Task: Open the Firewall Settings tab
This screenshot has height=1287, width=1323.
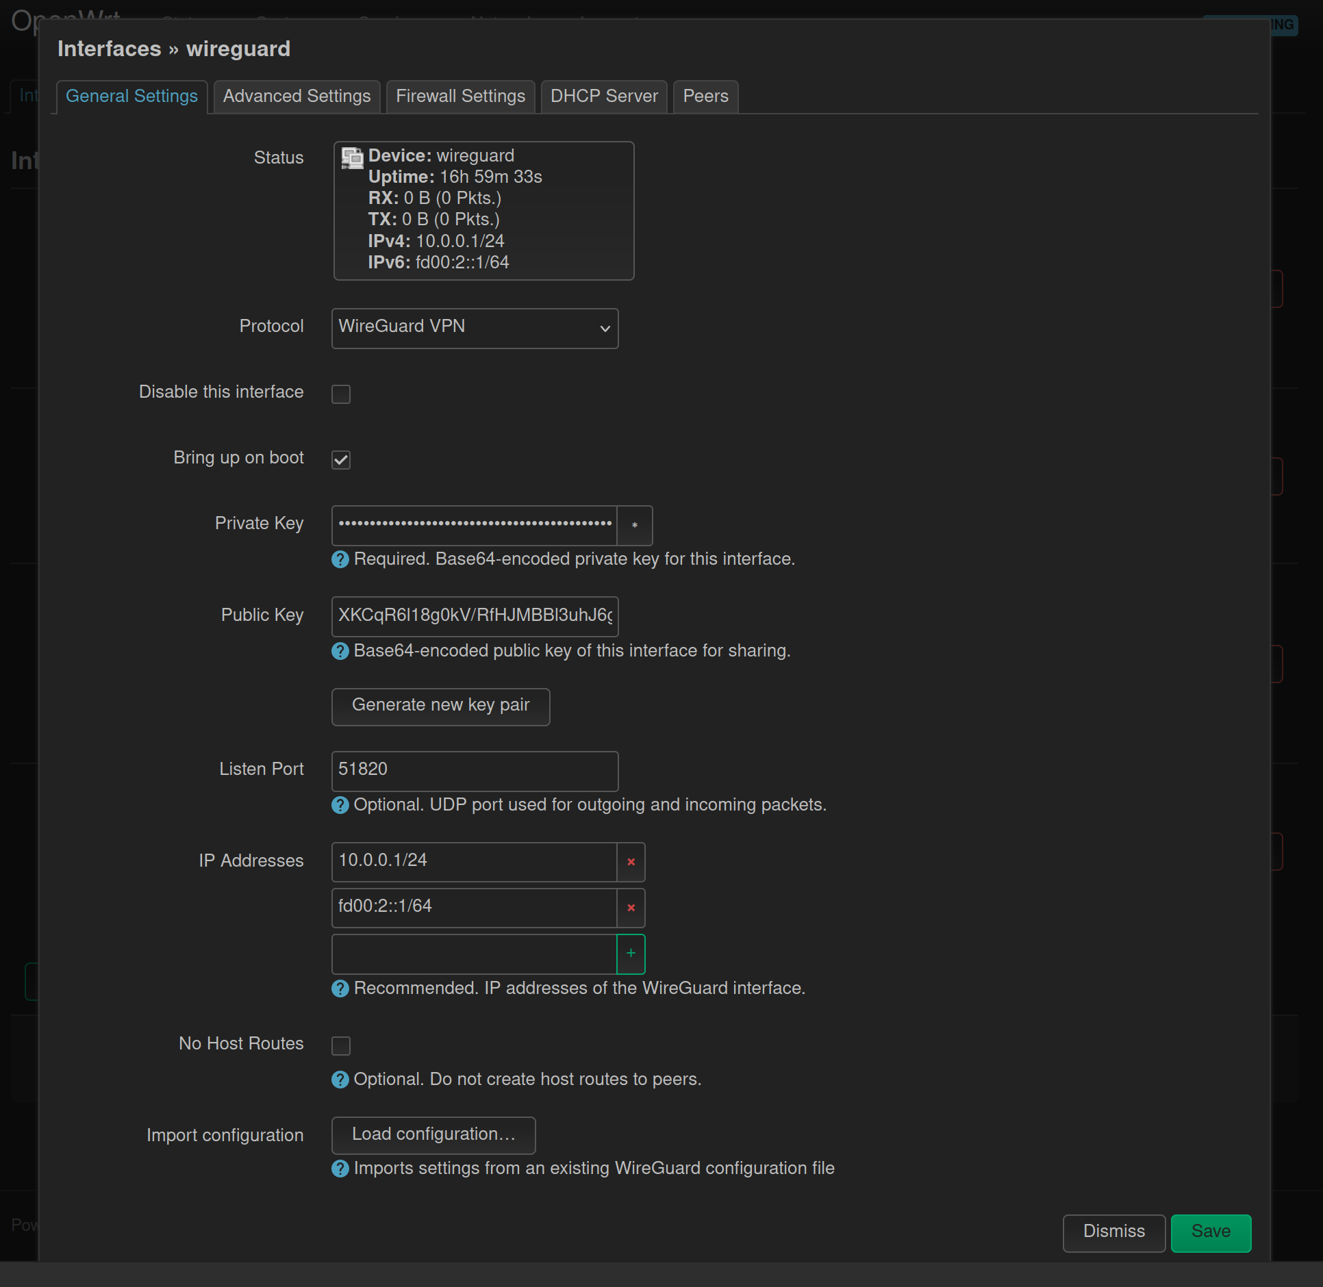Action: [x=460, y=97]
